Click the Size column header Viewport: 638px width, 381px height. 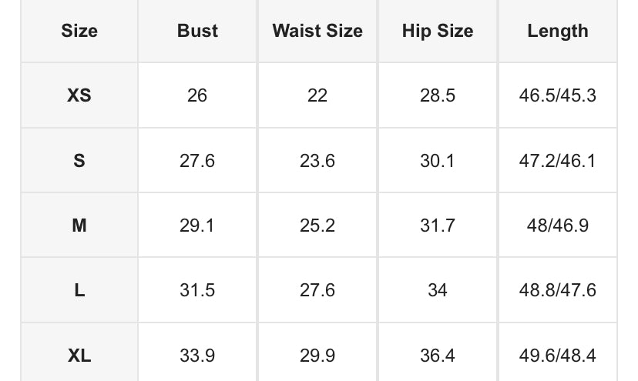79,31
